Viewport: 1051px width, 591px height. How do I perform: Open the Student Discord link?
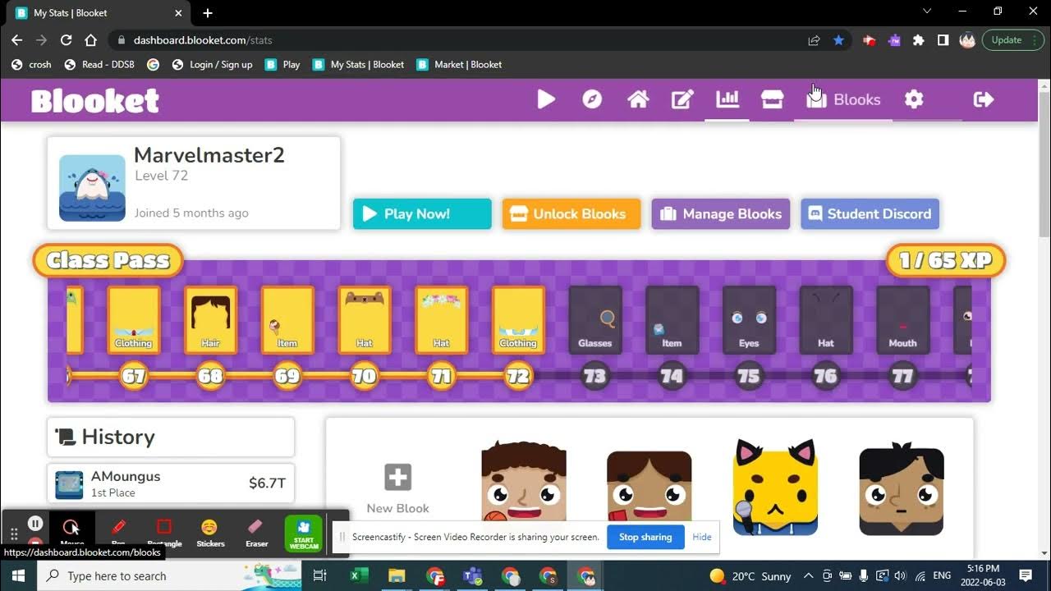870,213
